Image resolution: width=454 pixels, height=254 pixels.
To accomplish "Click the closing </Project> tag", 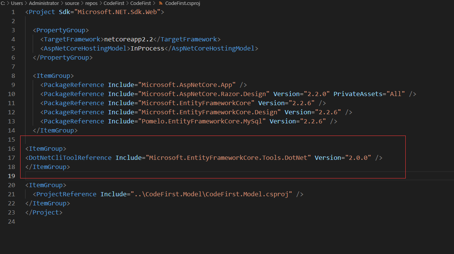I will click(x=44, y=212).
